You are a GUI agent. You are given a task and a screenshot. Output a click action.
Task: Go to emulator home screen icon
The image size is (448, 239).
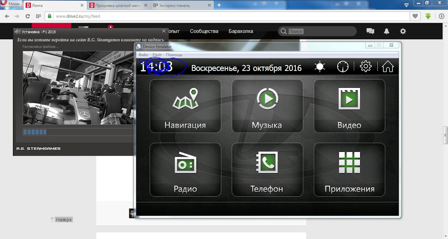(388, 67)
